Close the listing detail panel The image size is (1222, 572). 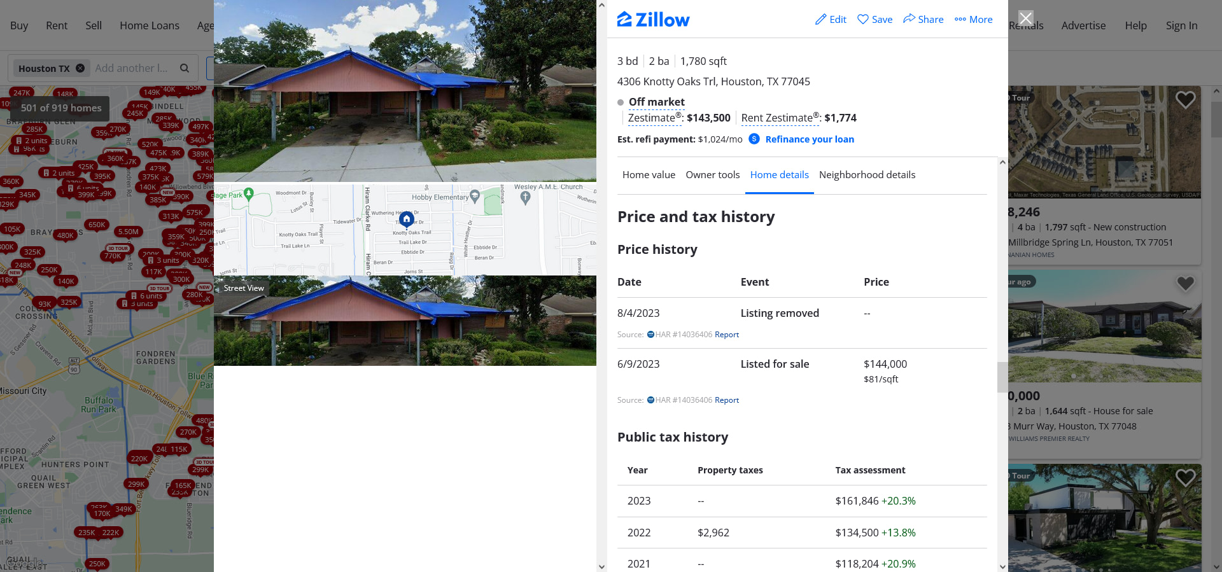[x=1025, y=18]
